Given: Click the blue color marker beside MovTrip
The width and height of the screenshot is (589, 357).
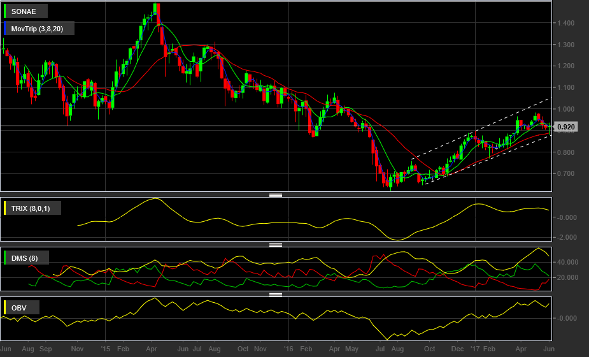Looking at the screenshot, I should click(5, 29).
